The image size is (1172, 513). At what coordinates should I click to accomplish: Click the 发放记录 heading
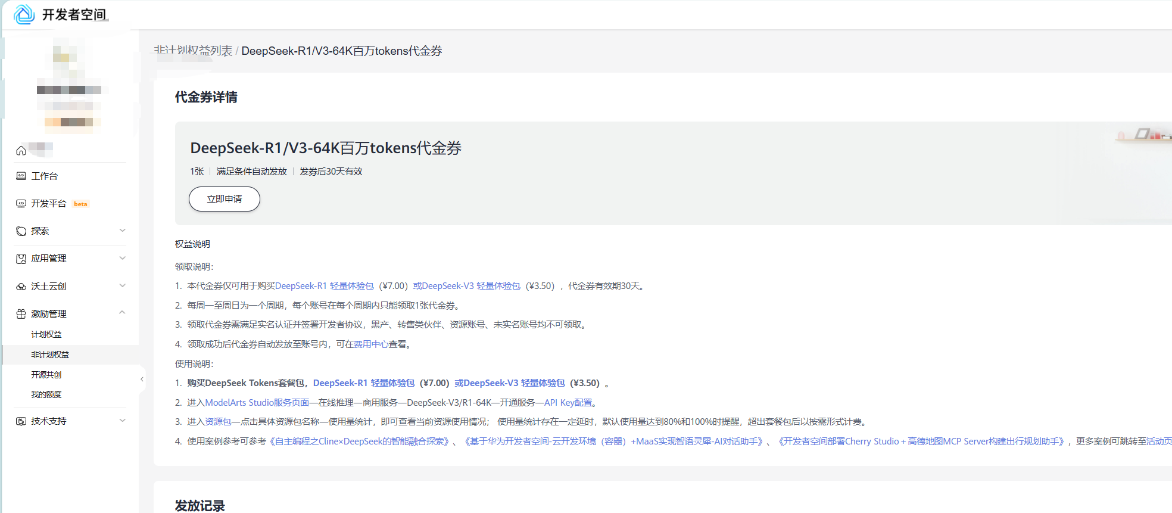click(x=200, y=506)
